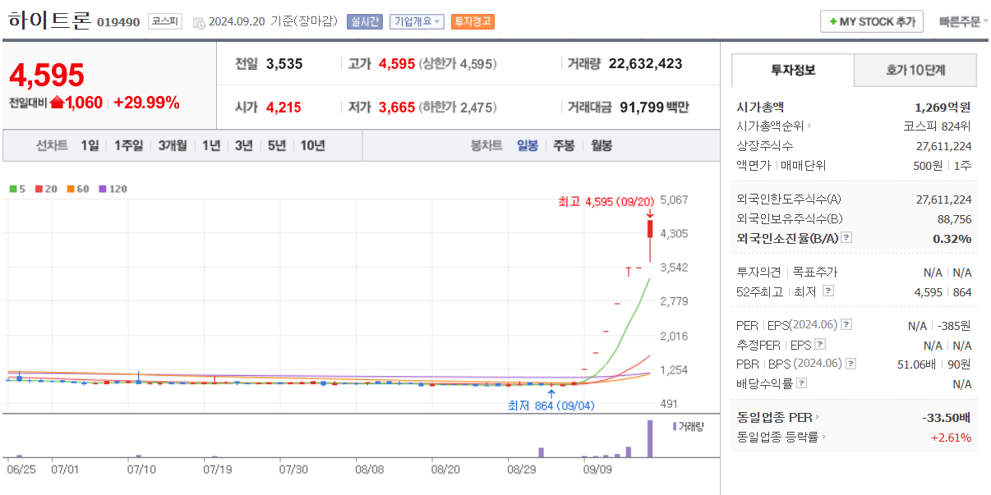Click the 전일 3,535 value

tap(284, 63)
